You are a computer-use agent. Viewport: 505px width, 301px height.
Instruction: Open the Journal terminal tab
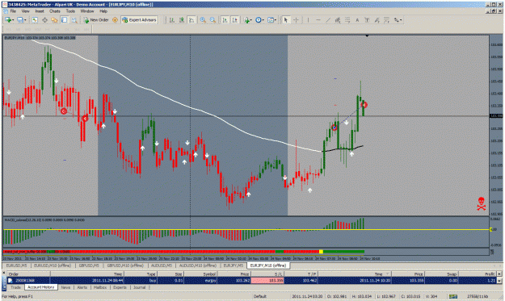click(140, 287)
